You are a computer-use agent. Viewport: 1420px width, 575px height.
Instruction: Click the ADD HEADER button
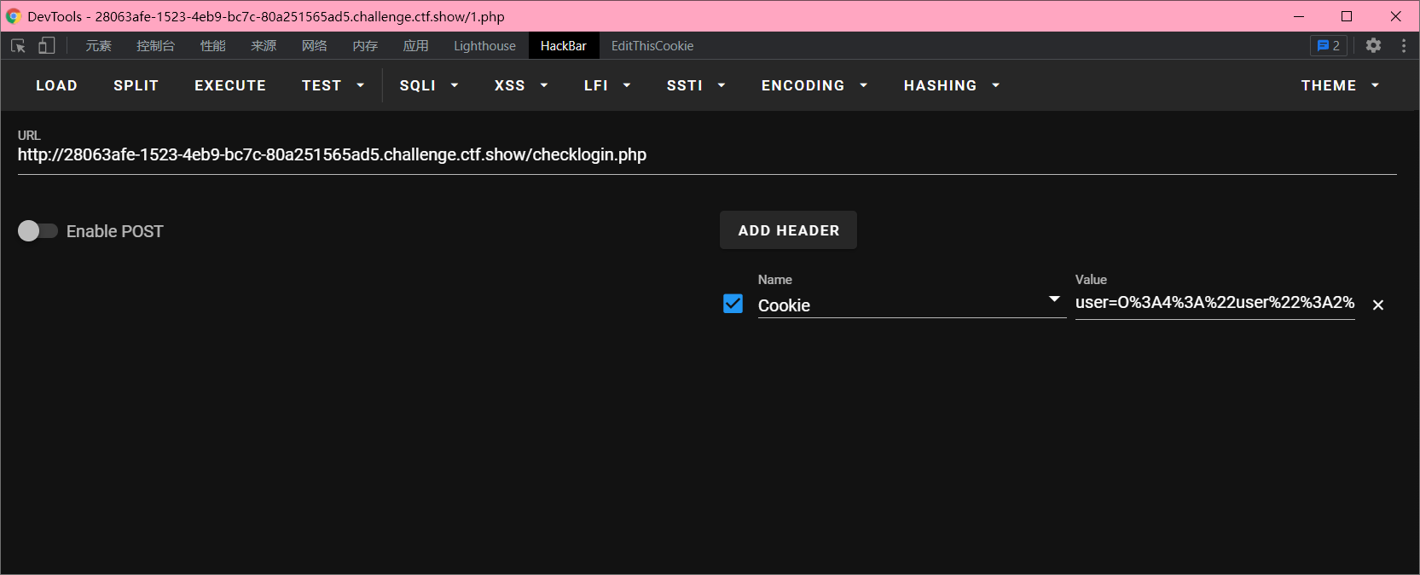click(x=789, y=230)
